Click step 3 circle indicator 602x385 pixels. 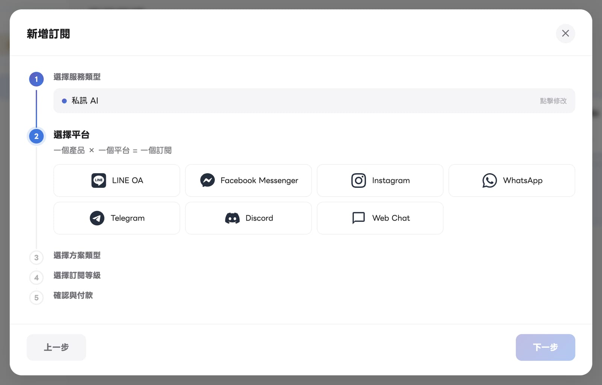(36, 257)
